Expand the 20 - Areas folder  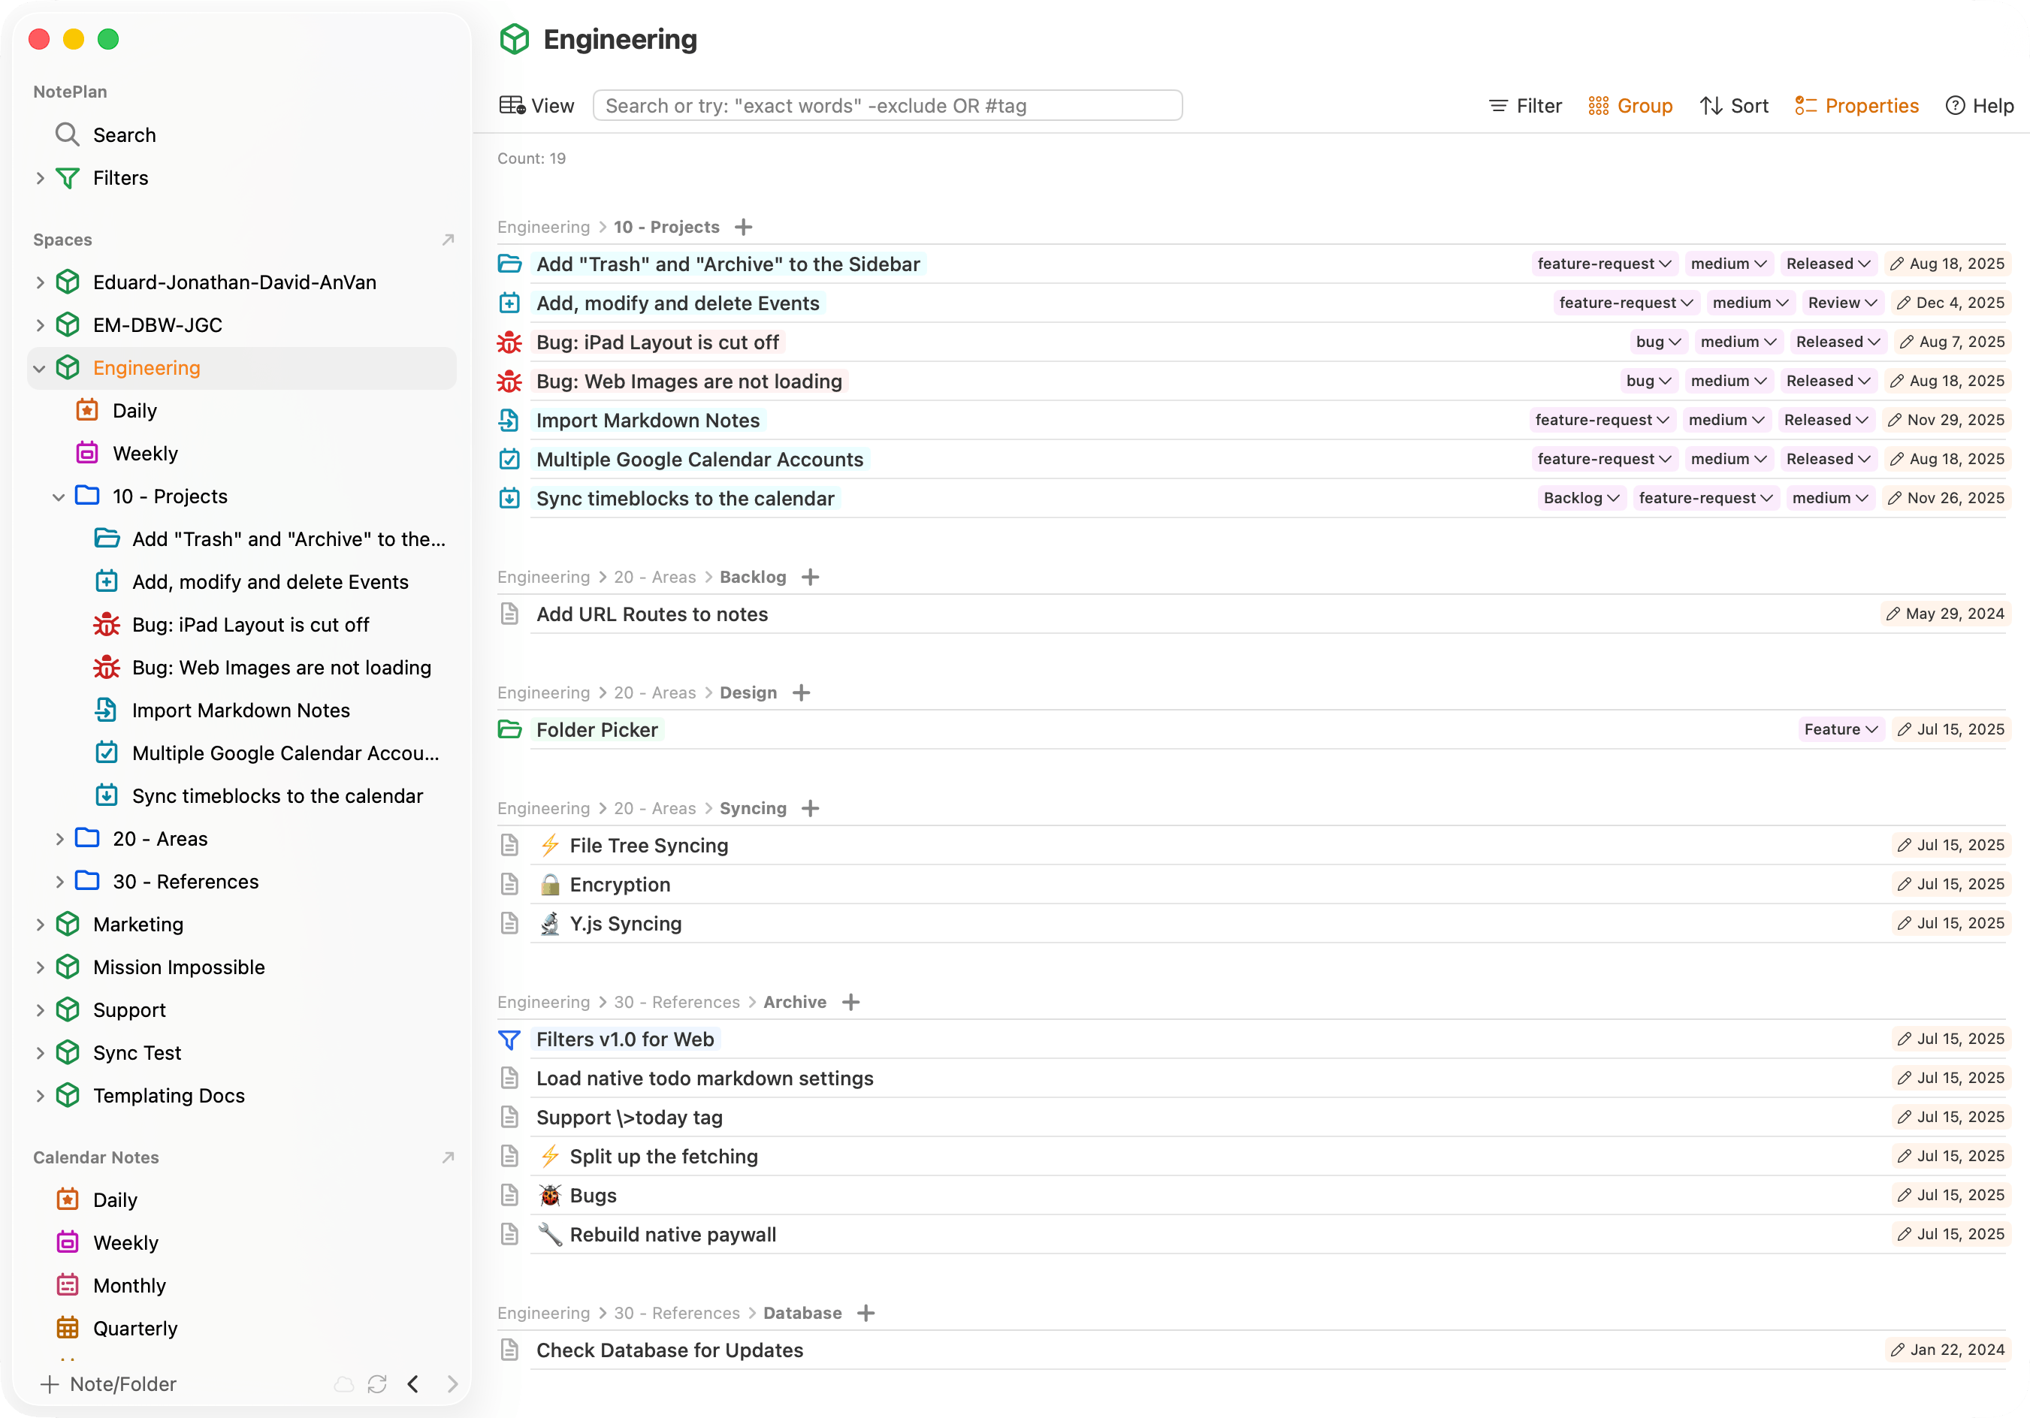point(59,839)
